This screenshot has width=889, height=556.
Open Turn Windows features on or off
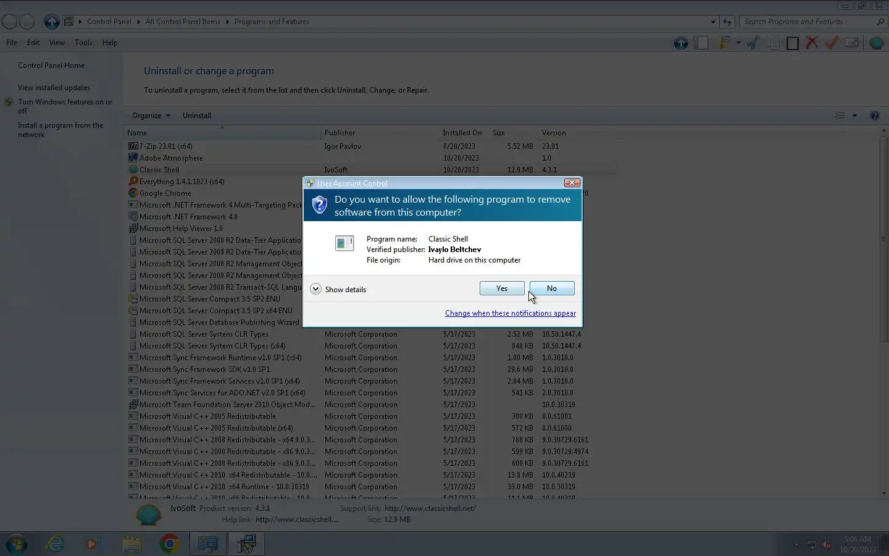point(65,106)
